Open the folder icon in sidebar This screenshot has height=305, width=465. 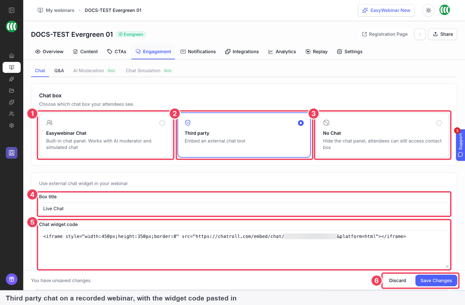click(12, 91)
